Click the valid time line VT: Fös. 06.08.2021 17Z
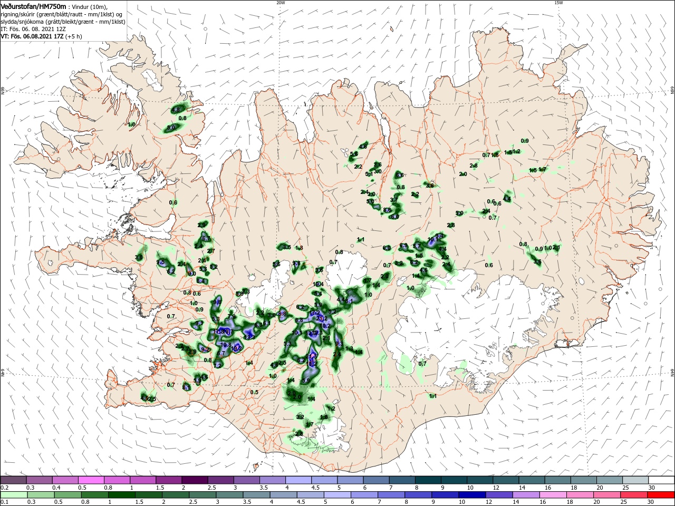This screenshot has height=506, width=675. 32,36
